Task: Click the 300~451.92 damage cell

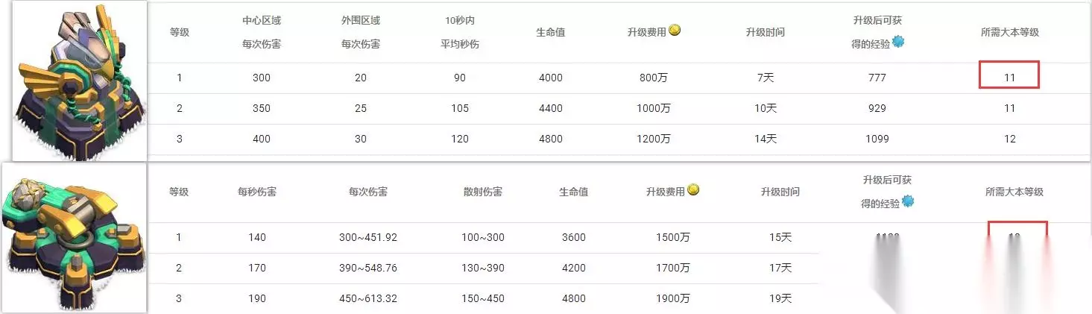Action: coord(367,237)
